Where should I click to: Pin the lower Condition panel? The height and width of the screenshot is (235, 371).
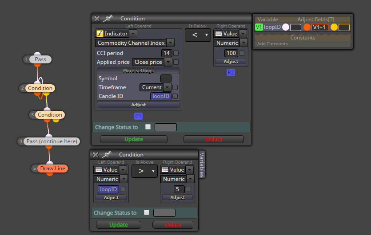pyautogui.click(x=106, y=155)
